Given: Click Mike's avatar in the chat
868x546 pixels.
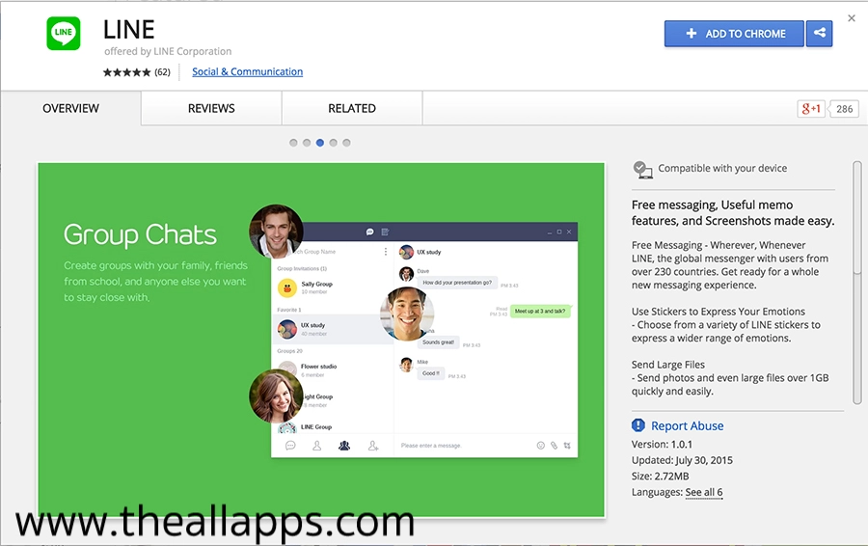Looking at the screenshot, I should (x=407, y=365).
